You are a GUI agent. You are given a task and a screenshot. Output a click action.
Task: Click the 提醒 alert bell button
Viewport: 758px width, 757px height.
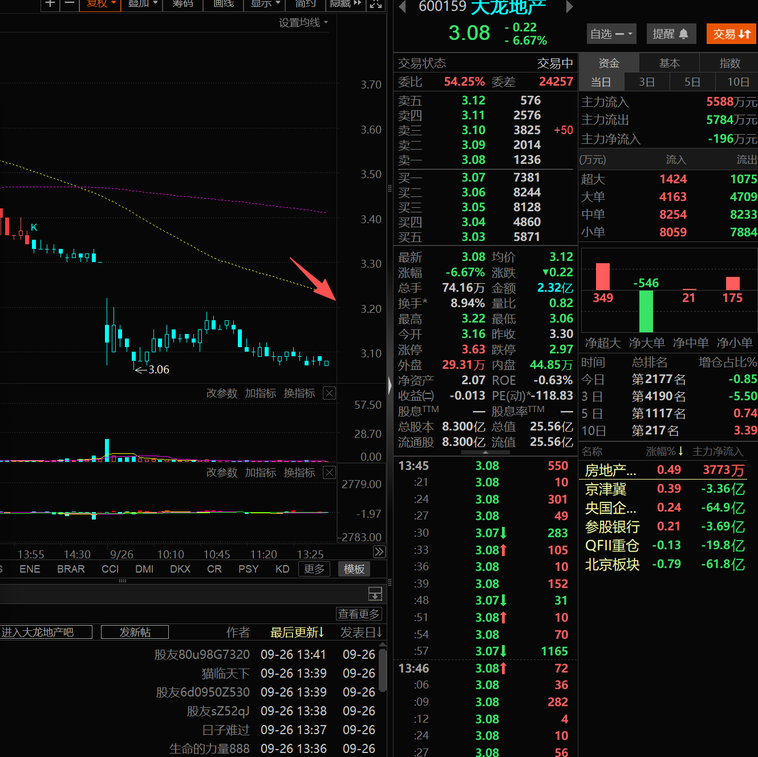click(x=671, y=34)
